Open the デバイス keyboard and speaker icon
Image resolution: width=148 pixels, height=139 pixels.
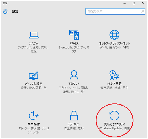74,35
